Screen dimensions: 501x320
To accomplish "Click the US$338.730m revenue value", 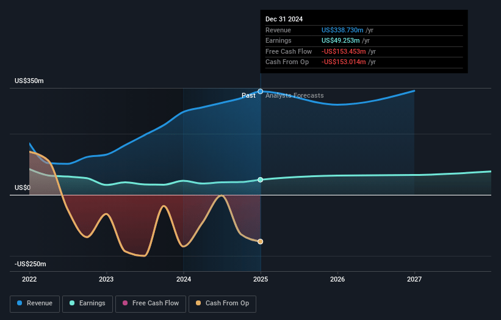I will click(342, 30).
